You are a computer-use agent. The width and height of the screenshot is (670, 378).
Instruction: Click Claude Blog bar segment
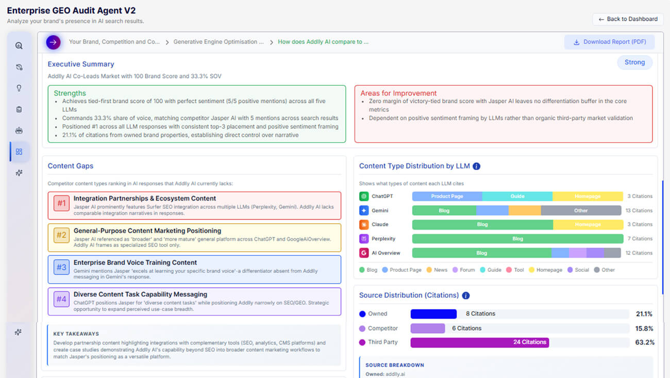(482, 224)
